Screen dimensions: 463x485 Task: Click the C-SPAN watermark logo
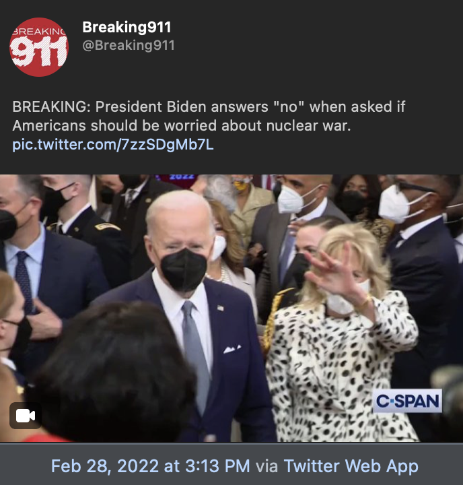pyautogui.click(x=407, y=401)
